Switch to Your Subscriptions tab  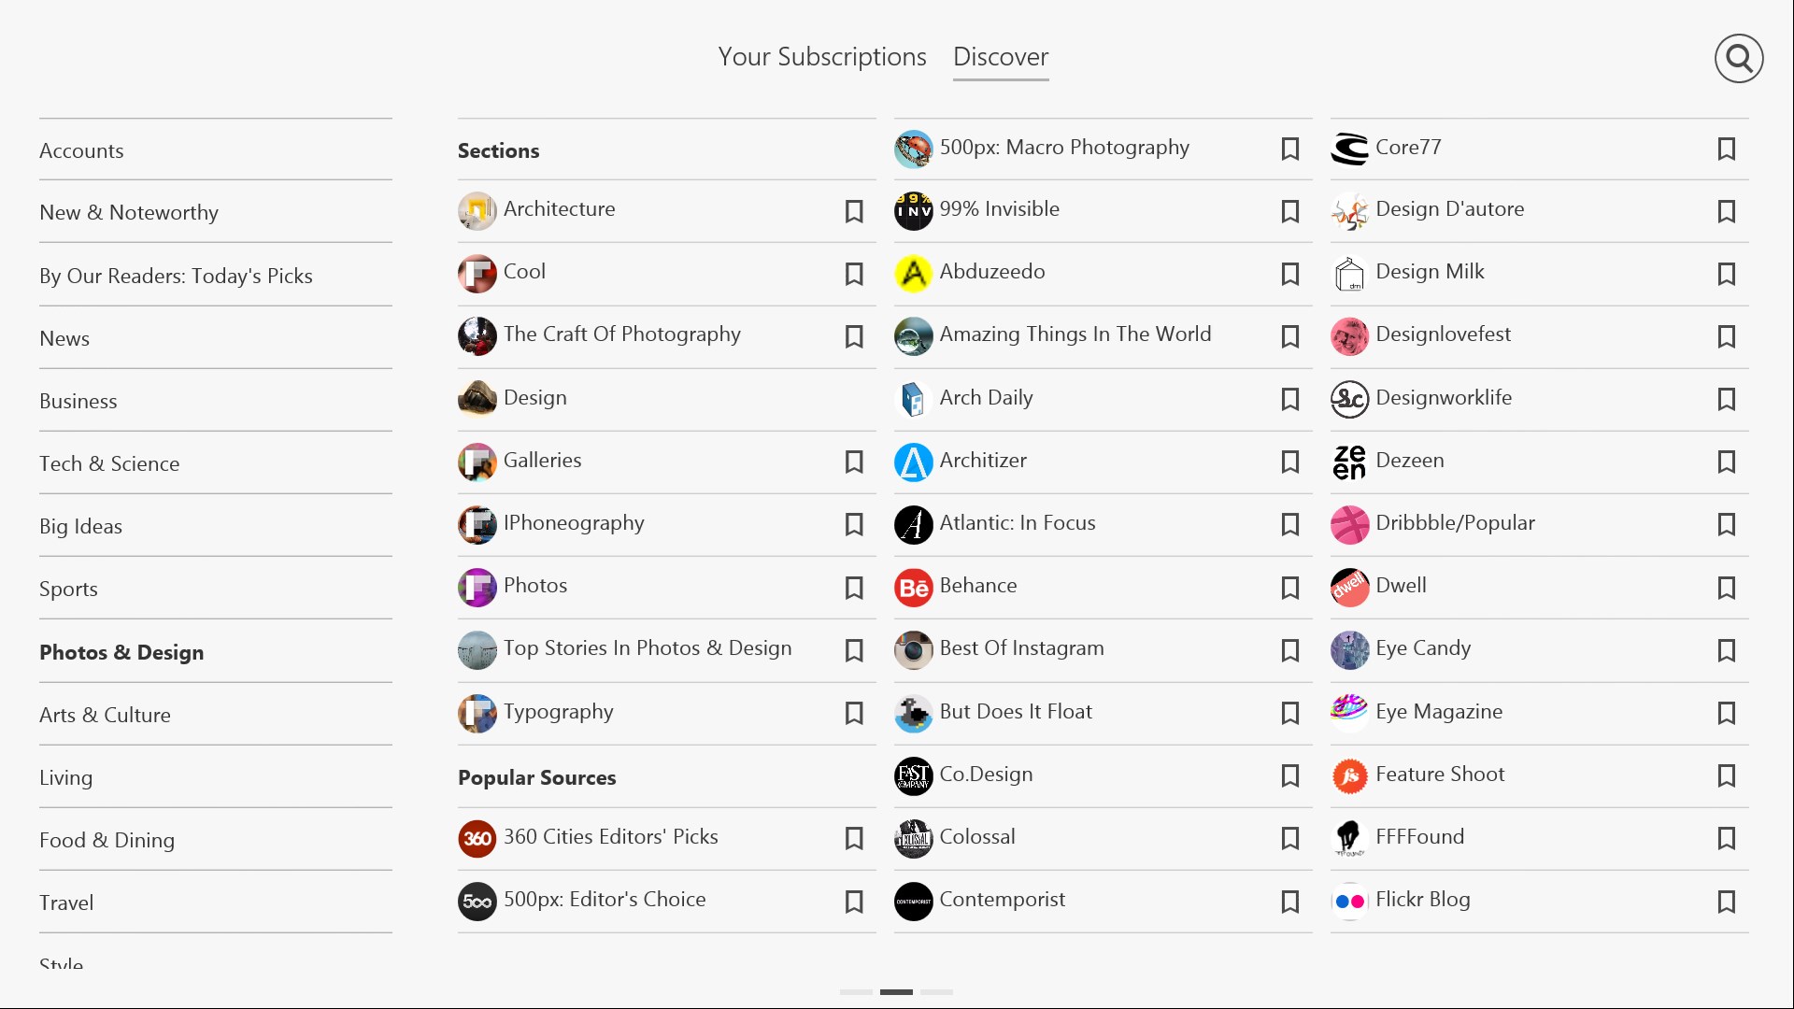(822, 57)
